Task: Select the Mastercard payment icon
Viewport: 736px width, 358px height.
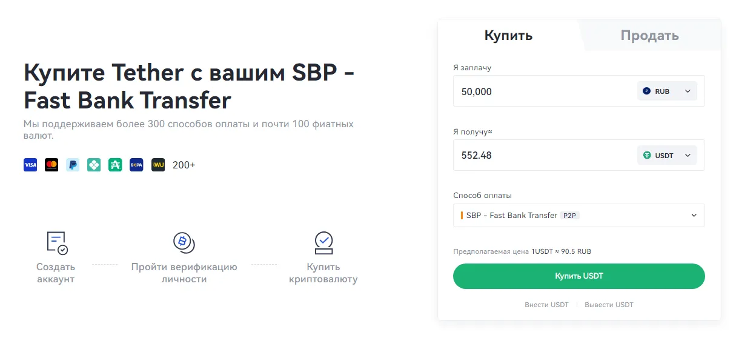Action: tap(51, 164)
